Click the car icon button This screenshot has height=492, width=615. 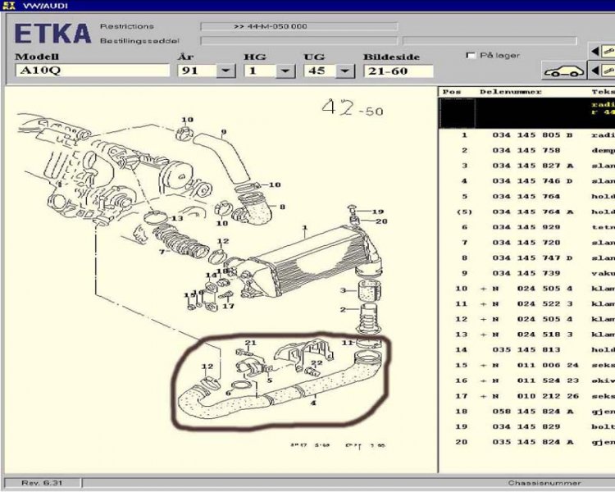(563, 71)
